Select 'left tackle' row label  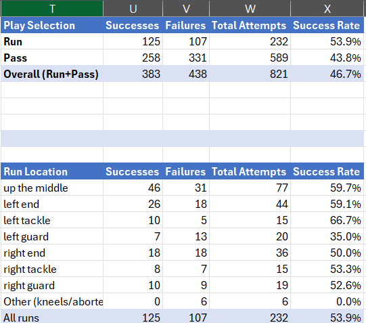coord(52,220)
